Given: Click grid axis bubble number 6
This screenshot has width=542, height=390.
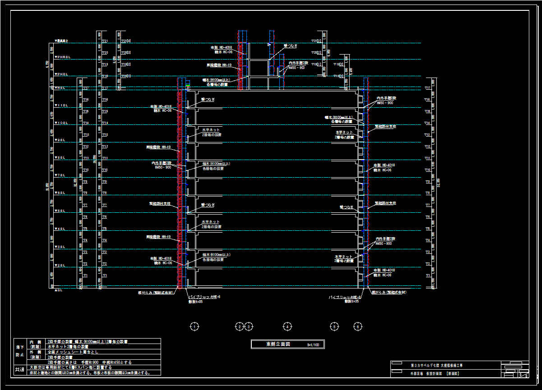Looking at the screenshot, I should coord(358,326).
